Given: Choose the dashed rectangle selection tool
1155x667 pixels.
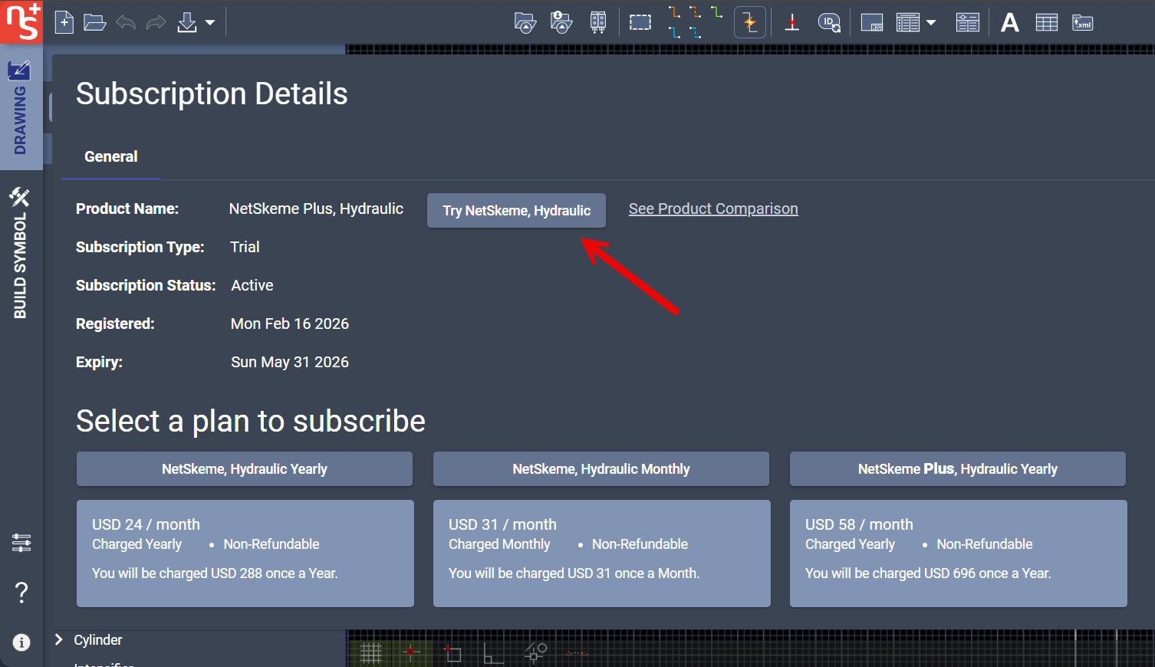Looking at the screenshot, I should [640, 23].
